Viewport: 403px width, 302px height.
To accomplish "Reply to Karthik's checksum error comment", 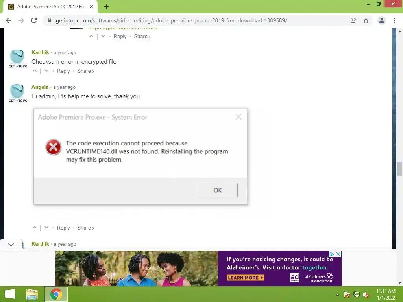I will click(x=63, y=71).
